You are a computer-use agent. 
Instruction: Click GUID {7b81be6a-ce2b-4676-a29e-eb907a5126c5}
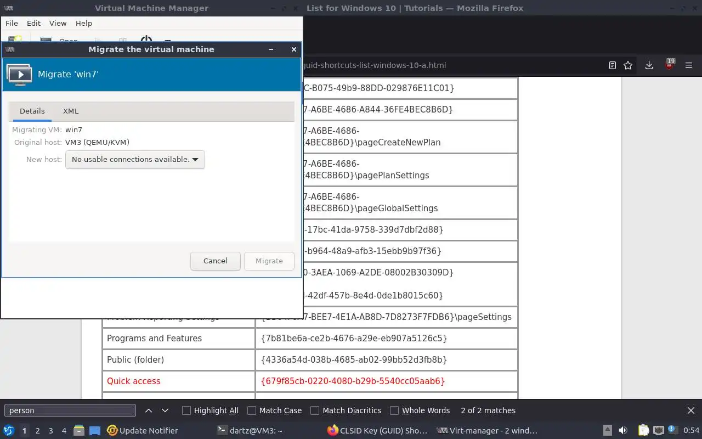click(354, 339)
